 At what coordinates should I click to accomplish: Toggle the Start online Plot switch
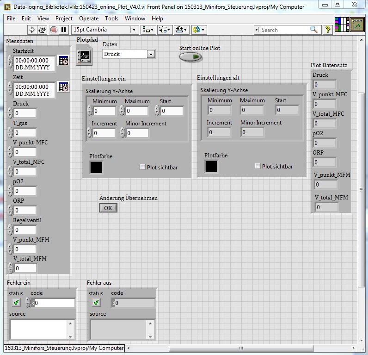click(190, 57)
